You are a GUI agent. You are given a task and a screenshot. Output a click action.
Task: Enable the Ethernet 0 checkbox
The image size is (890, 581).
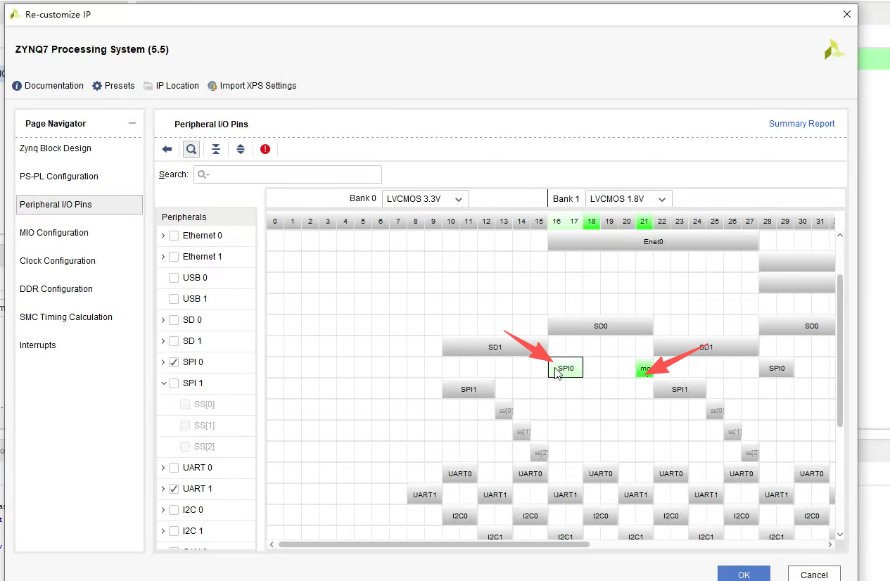174,236
